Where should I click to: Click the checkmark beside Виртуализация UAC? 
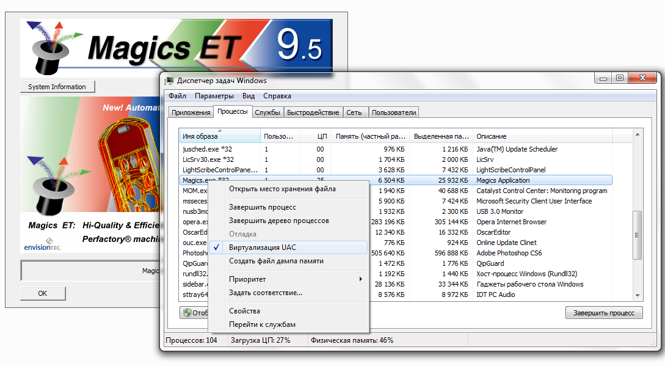[216, 247]
